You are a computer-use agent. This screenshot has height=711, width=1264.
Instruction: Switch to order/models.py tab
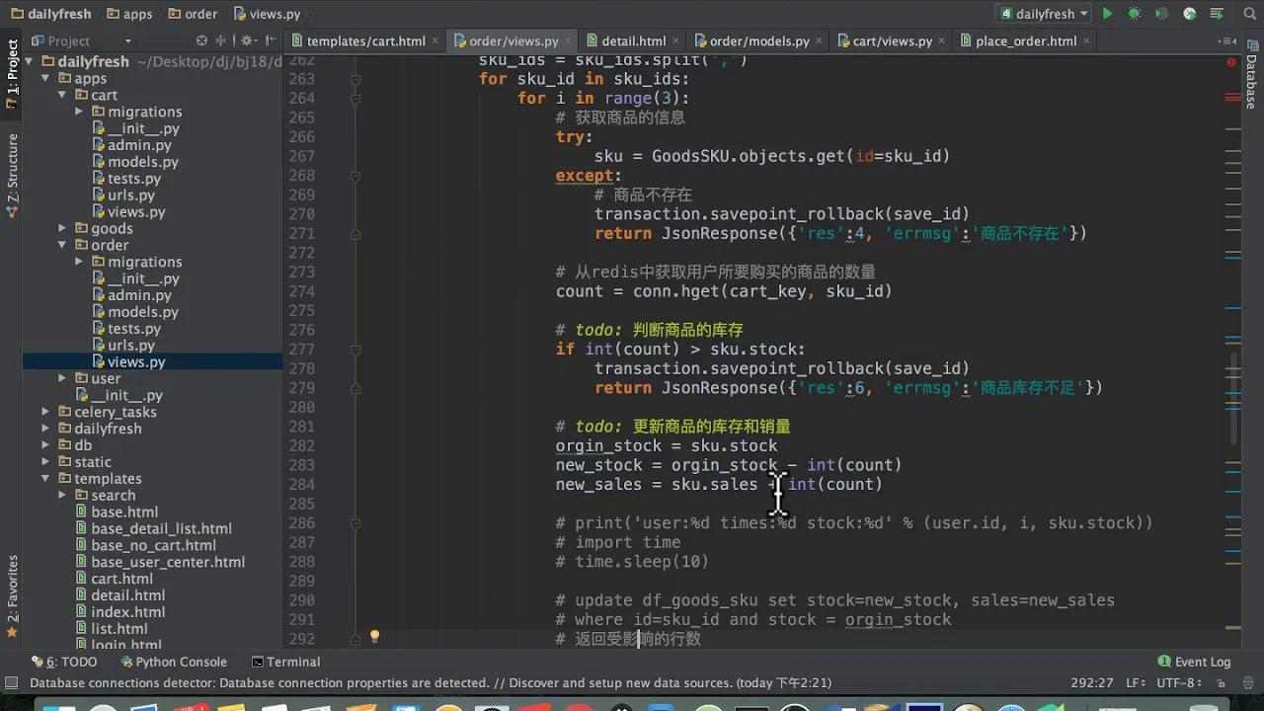758,40
